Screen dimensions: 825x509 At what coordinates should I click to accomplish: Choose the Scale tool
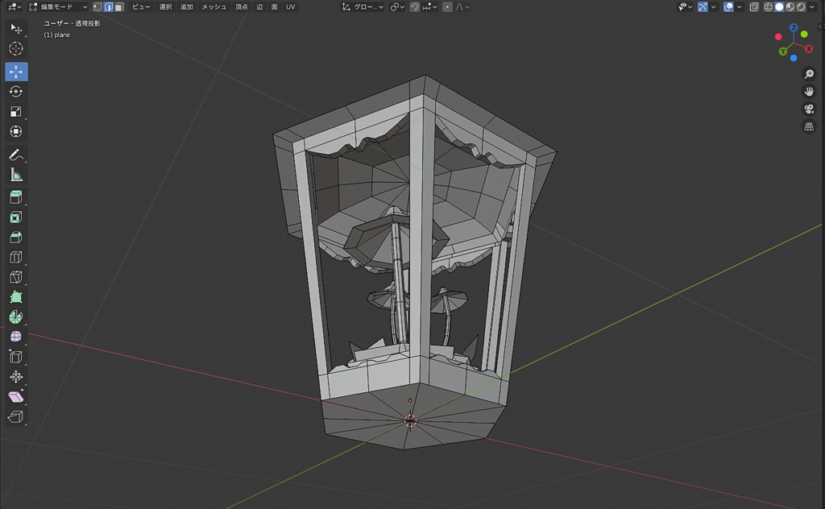point(16,111)
